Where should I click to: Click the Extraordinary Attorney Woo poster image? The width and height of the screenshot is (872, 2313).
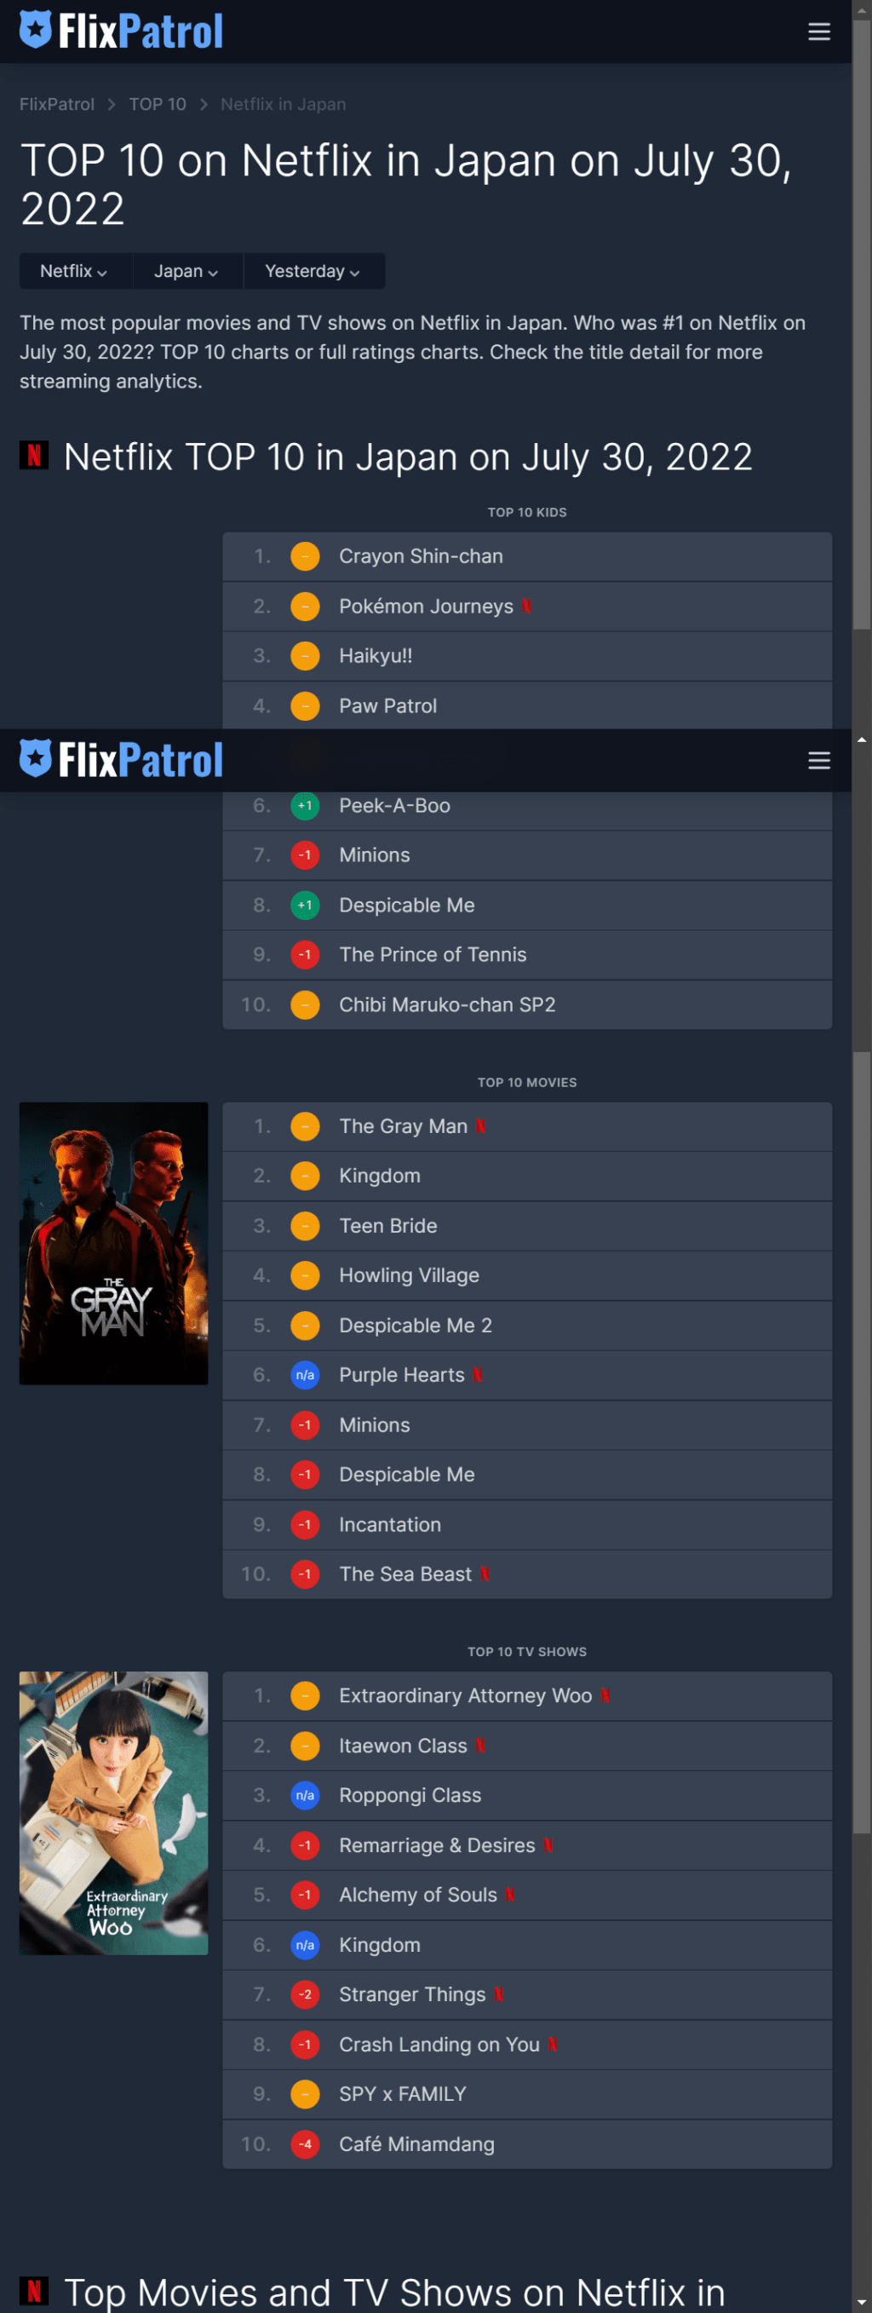(114, 1812)
